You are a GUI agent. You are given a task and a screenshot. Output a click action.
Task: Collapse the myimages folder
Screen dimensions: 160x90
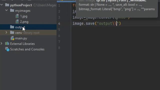[6, 10]
